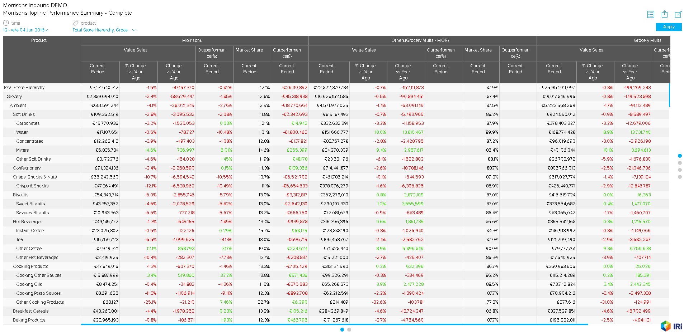Select the first bottom page dot
The height and width of the screenshot is (333, 684).
[342, 330]
